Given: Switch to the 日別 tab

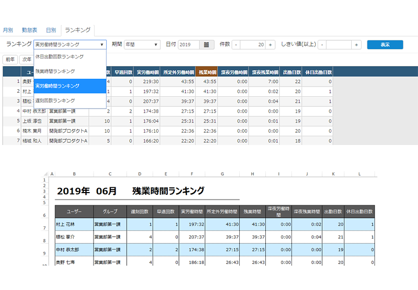Looking at the screenshot, I should (x=51, y=30).
